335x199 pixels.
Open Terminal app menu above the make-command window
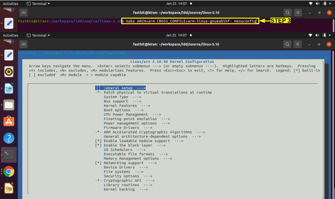pos(38,4)
